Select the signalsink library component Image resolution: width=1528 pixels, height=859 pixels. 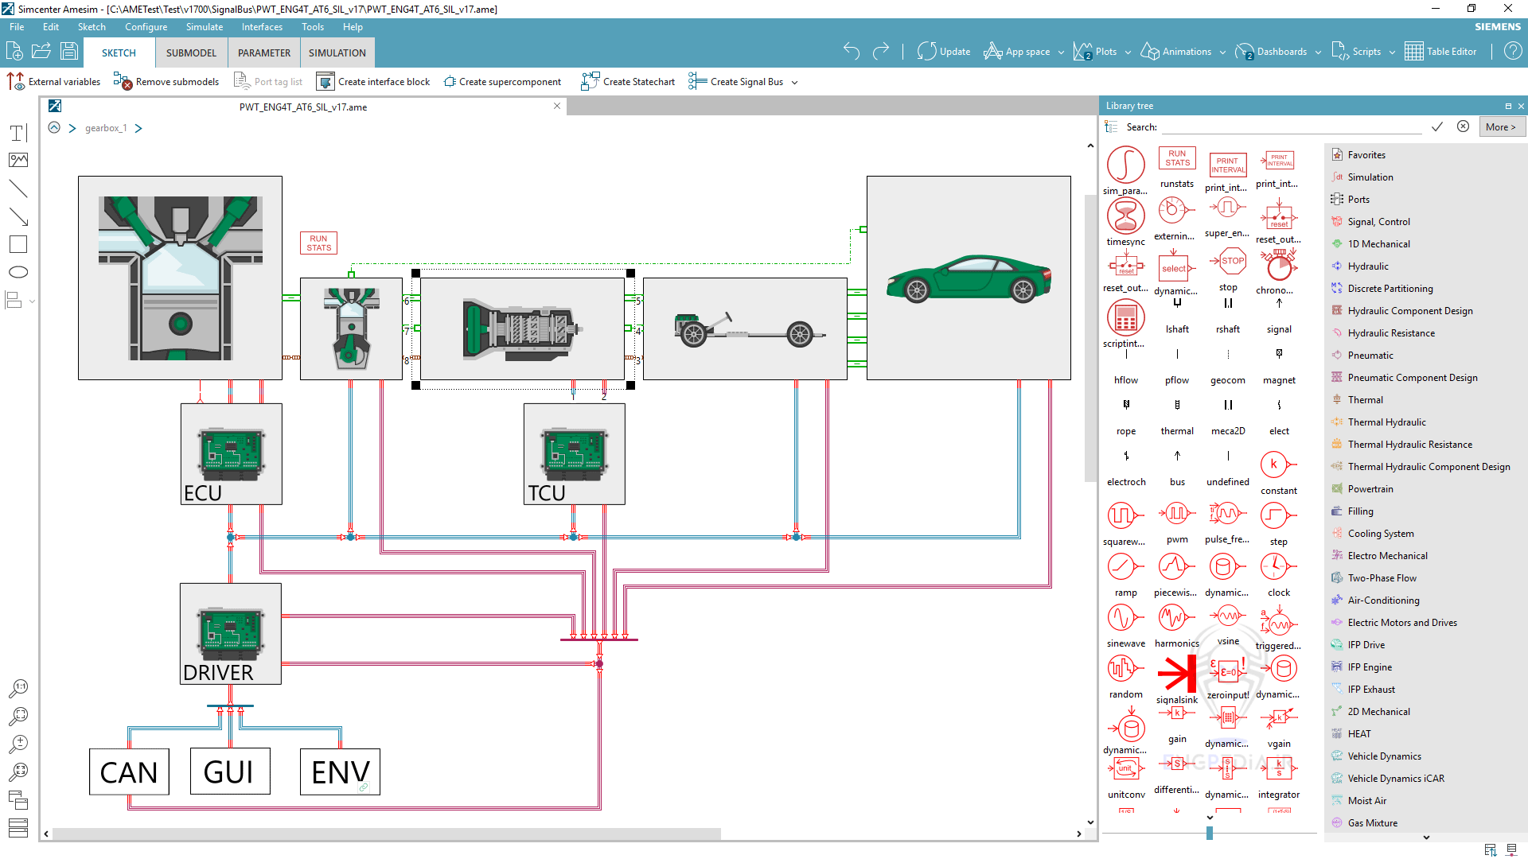pos(1177,674)
